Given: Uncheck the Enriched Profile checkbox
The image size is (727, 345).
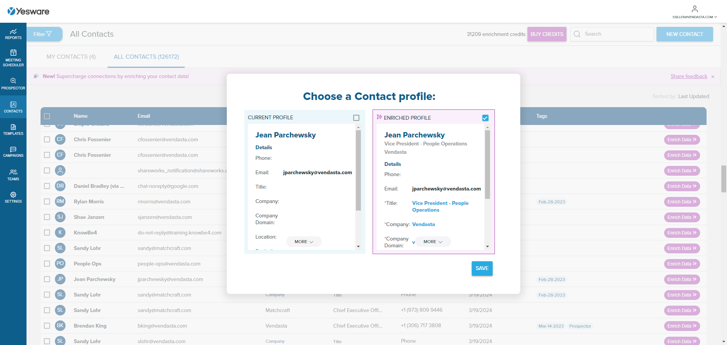Looking at the screenshot, I should (x=485, y=118).
